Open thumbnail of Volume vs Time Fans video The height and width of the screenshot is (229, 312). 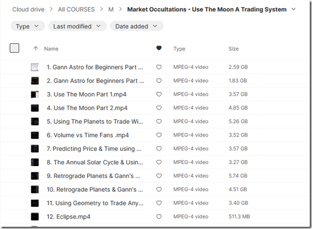35,135
